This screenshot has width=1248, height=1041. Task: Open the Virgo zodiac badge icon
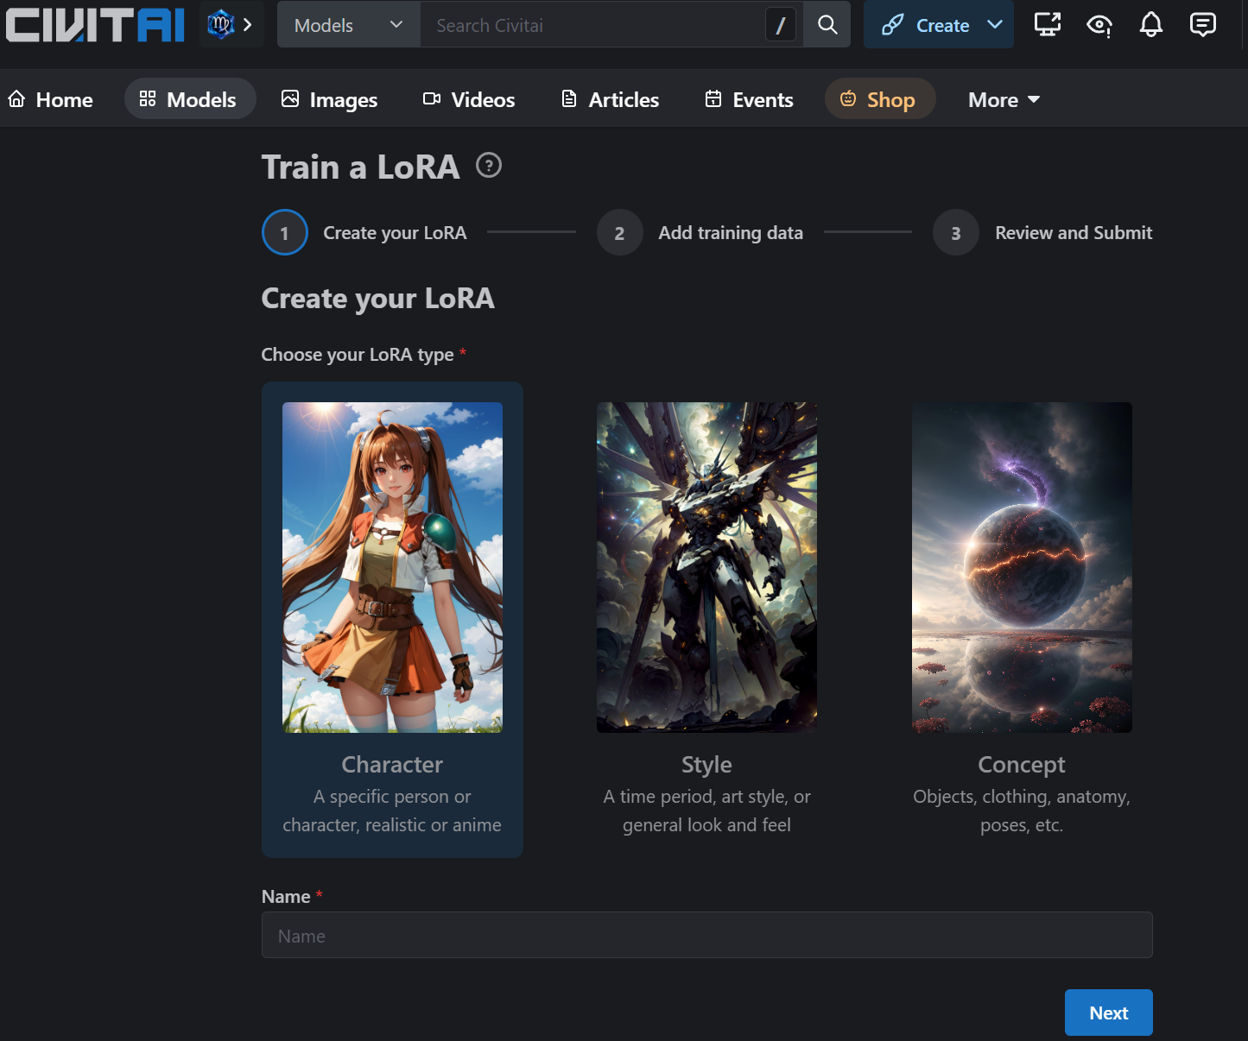pyautogui.click(x=221, y=24)
